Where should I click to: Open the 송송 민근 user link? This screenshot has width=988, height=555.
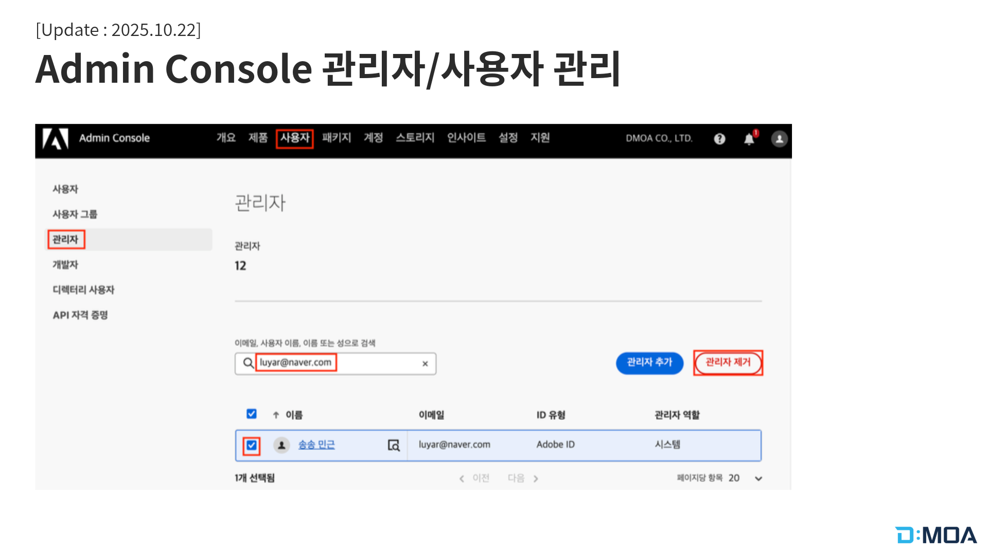point(316,445)
